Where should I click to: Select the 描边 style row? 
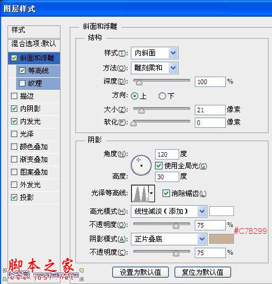34,96
